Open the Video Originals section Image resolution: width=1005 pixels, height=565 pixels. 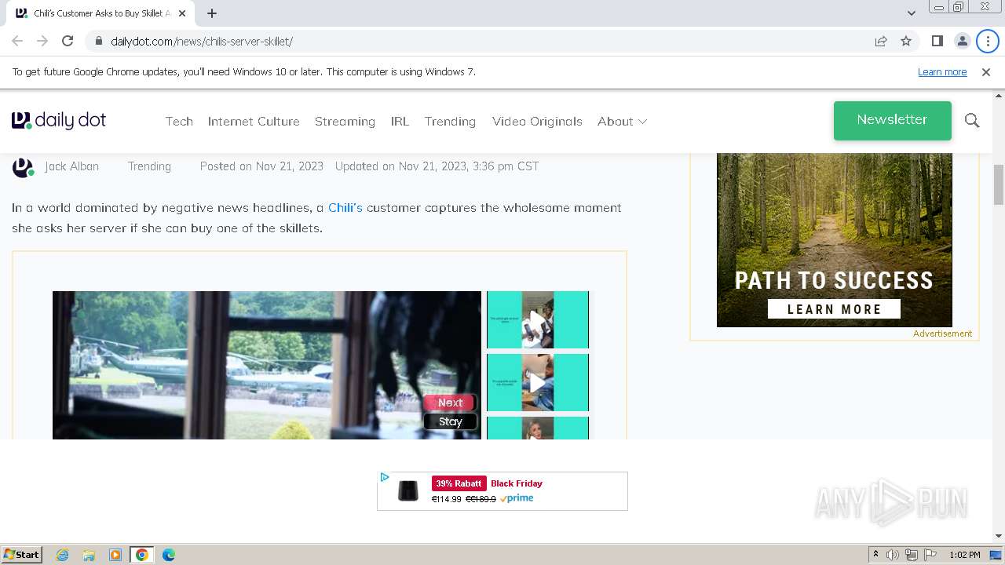[x=537, y=121]
